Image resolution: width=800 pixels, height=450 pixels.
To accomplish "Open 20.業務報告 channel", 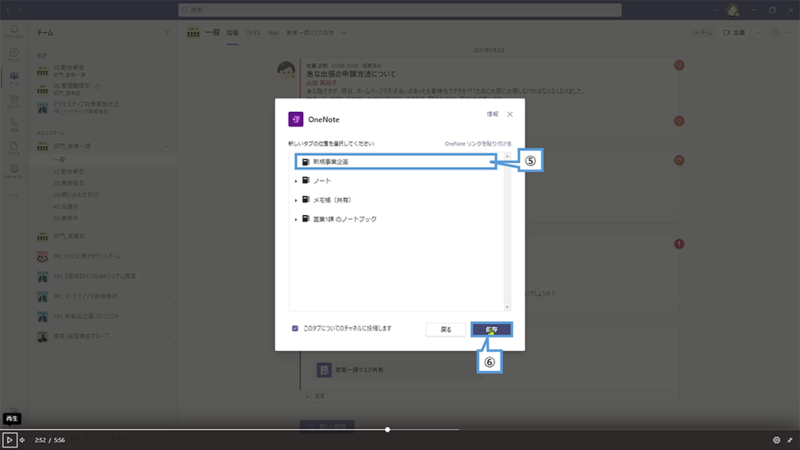I will click(x=69, y=183).
